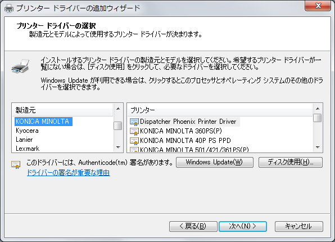Image resolution: width=335 pixels, height=242 pixels.
Task: Click the printer list scrollbar thumb
Action: 318,118
